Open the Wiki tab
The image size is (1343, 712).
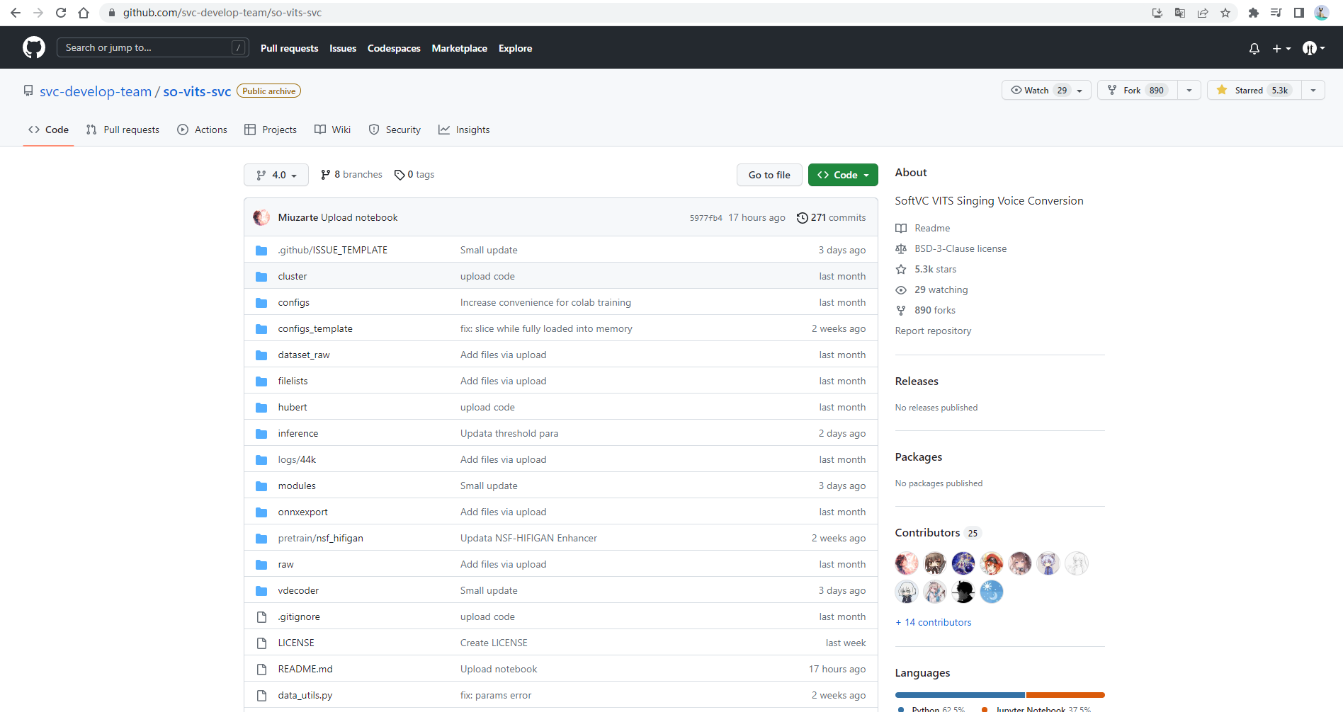coord(333,130)
